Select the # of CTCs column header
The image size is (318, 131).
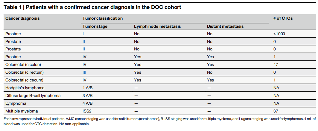[x=283, y=18]
